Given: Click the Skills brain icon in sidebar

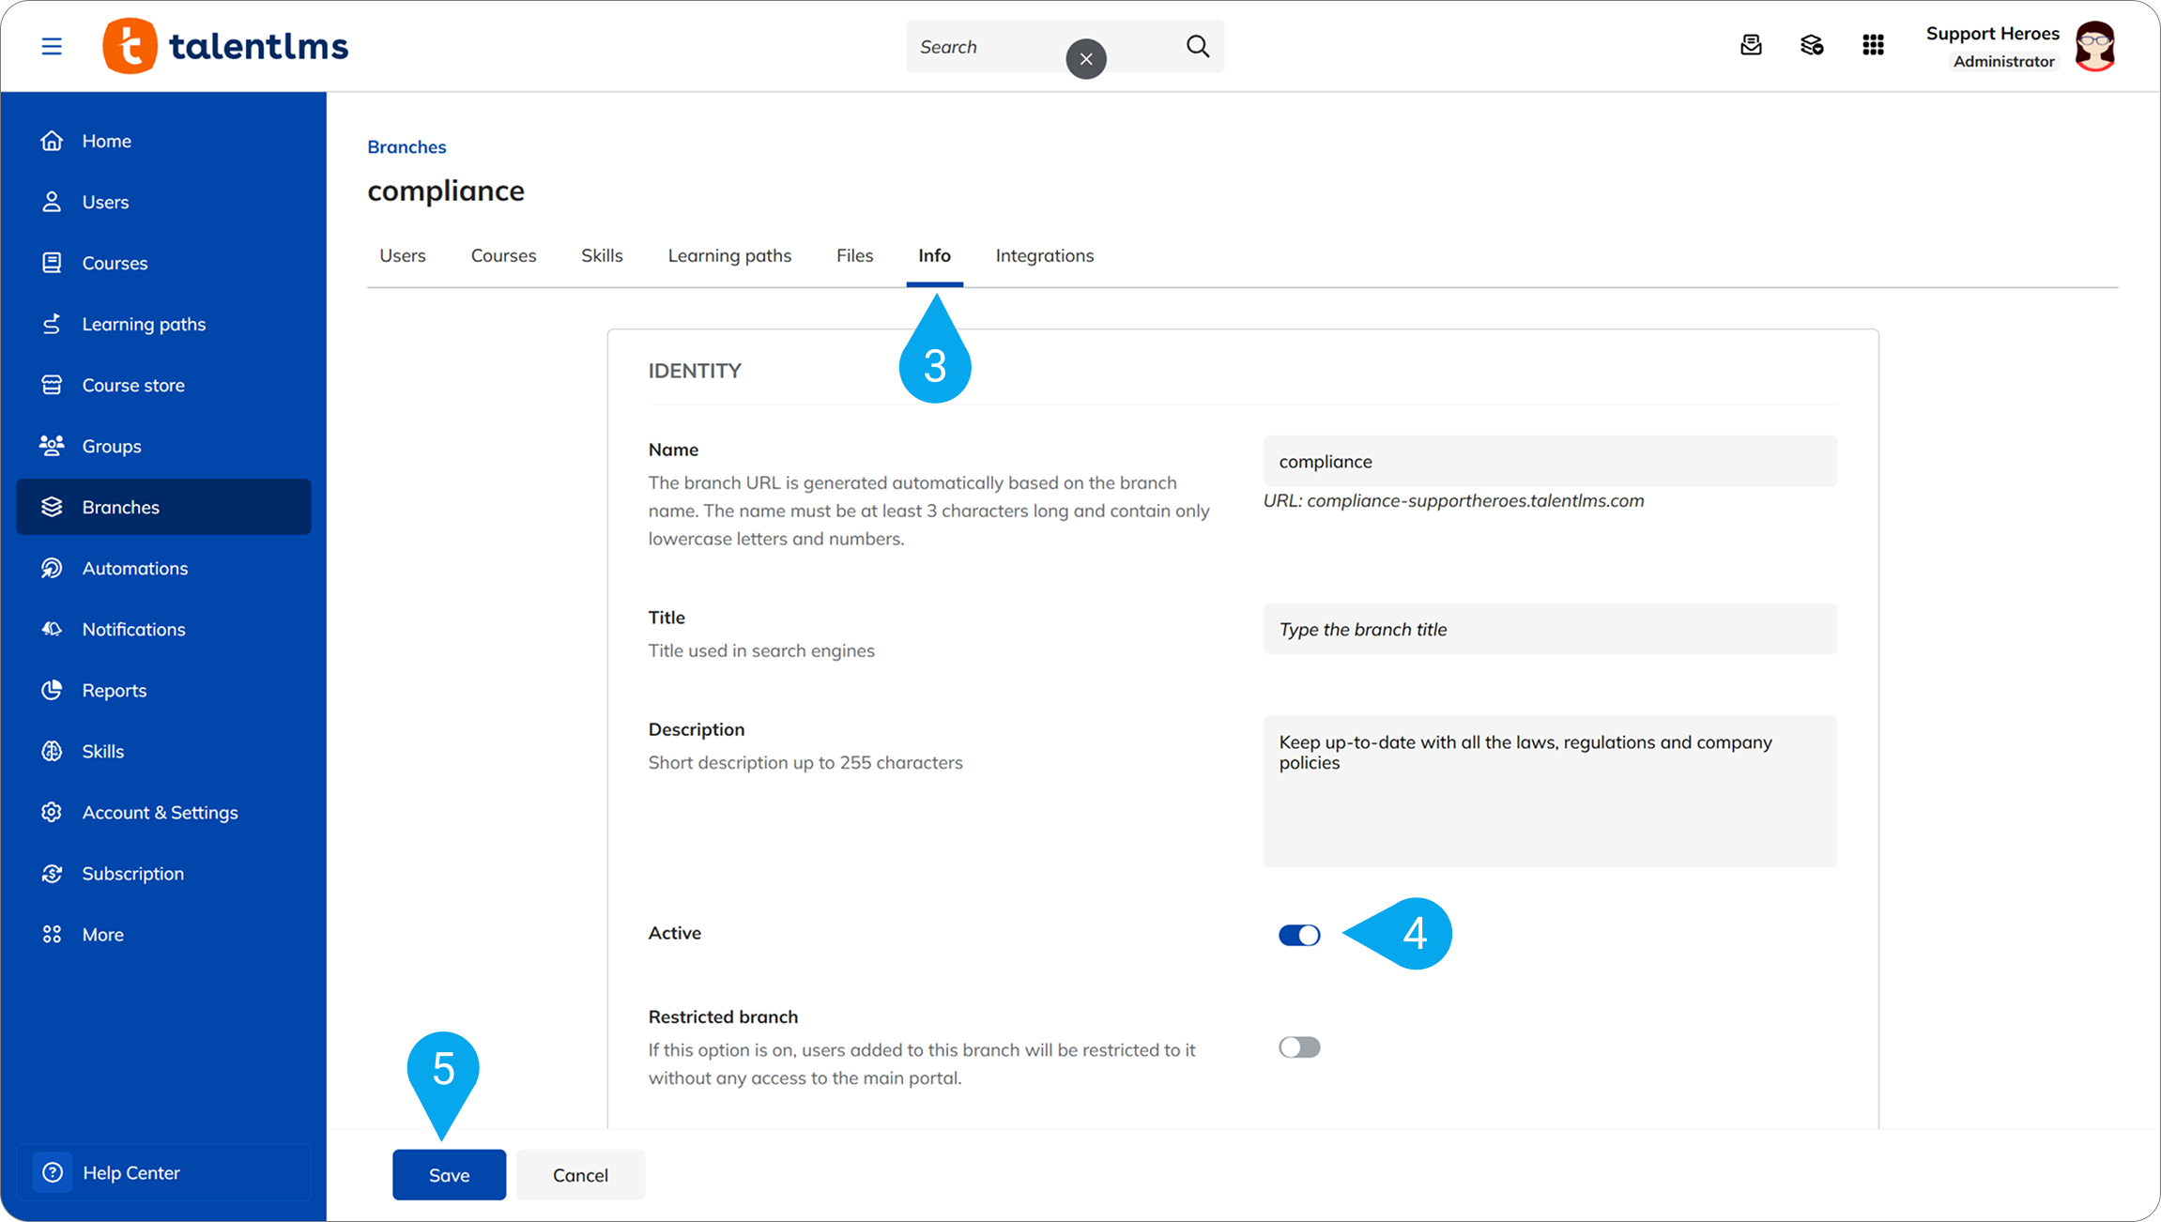Looking at the screenshot, I should [52, 751].
